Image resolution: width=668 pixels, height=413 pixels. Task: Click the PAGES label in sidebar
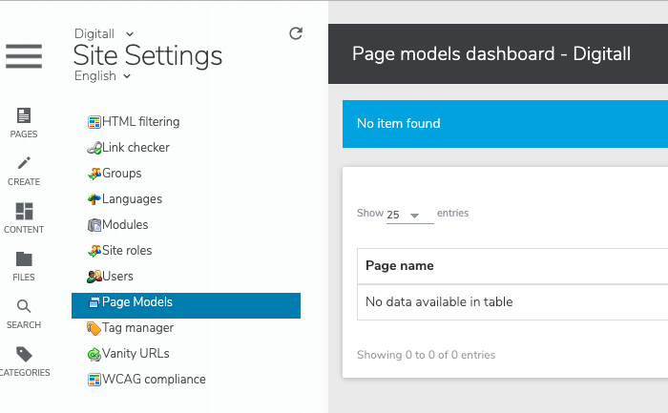point(24,134)
